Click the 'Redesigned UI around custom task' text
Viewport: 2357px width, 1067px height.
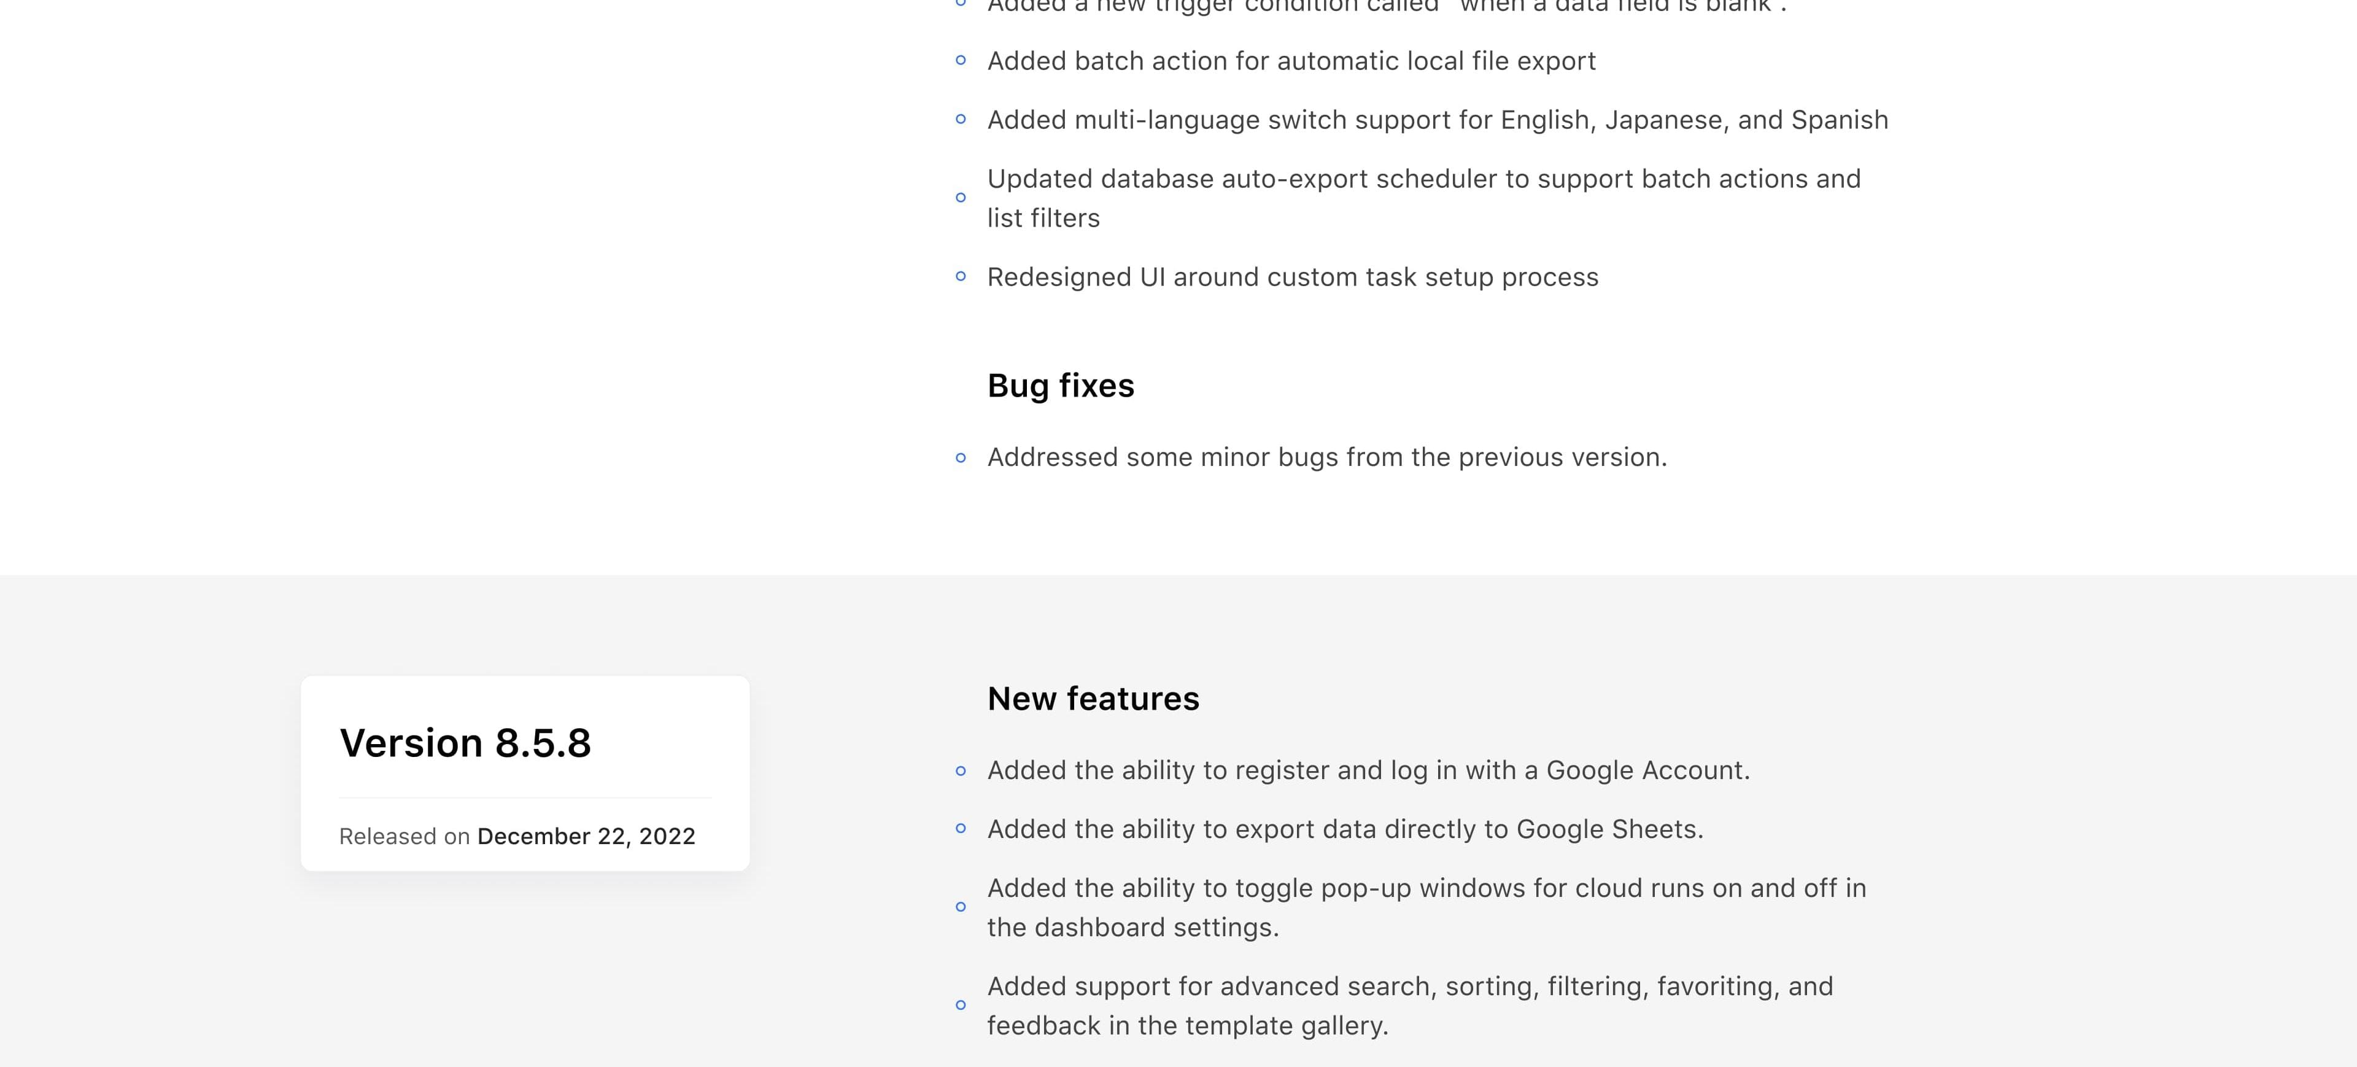[1293, 277]
